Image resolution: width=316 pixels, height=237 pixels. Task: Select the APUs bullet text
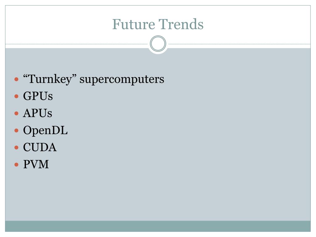point(37,113)
